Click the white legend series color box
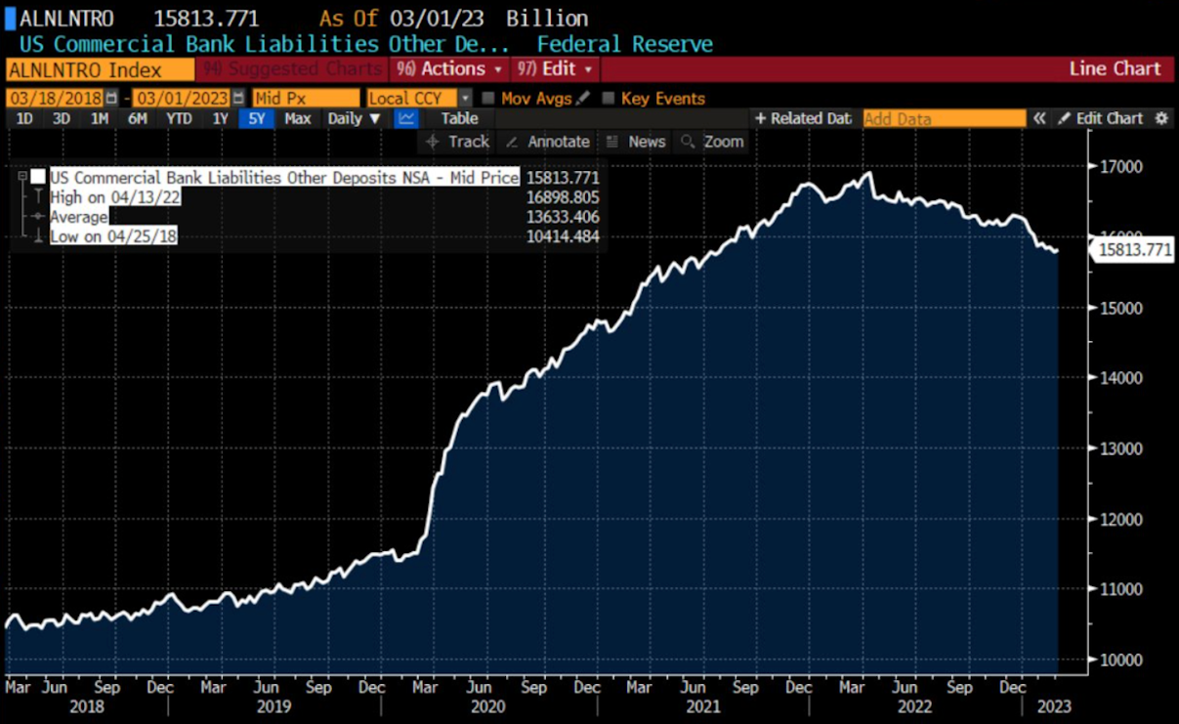Viewport: 1179px width, 724px height. click(38, 177)
